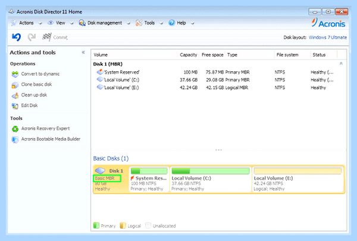Click the Commit checkered flag icon
This screenshot has width=357, height=241.
46,37
